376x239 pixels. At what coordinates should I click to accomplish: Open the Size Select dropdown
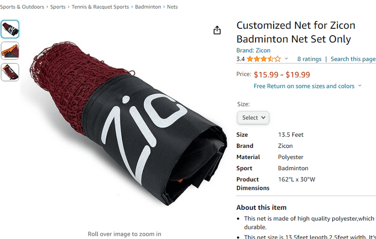tap(253, 118)
